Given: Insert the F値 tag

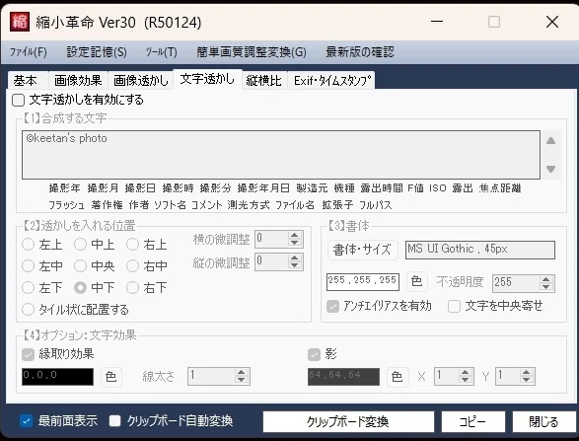Looking at the screenshot, I should pyautogui.click(x=415, y=188).
